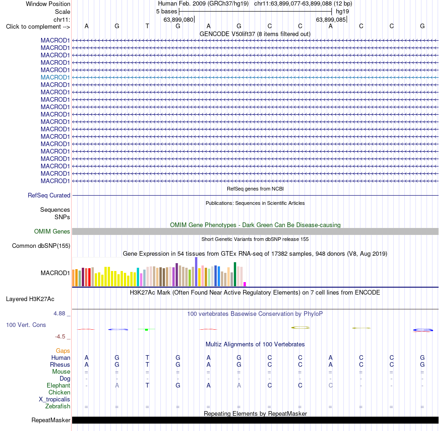This screenshot has width=439, height=431.
Task: Click the Scale label
Action: tap(62, 12)
